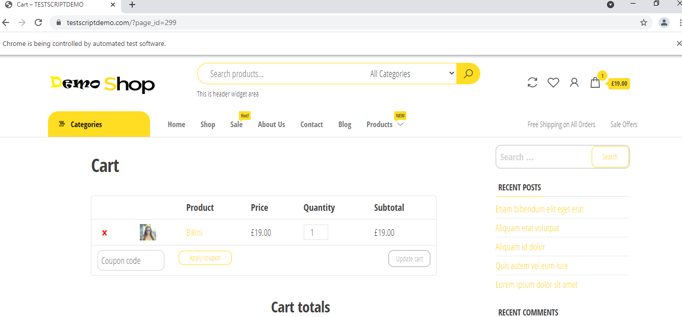The width and height of the screenshot is (682, 317).
Task: Remove Bikini using the red X
Action: 105,233
